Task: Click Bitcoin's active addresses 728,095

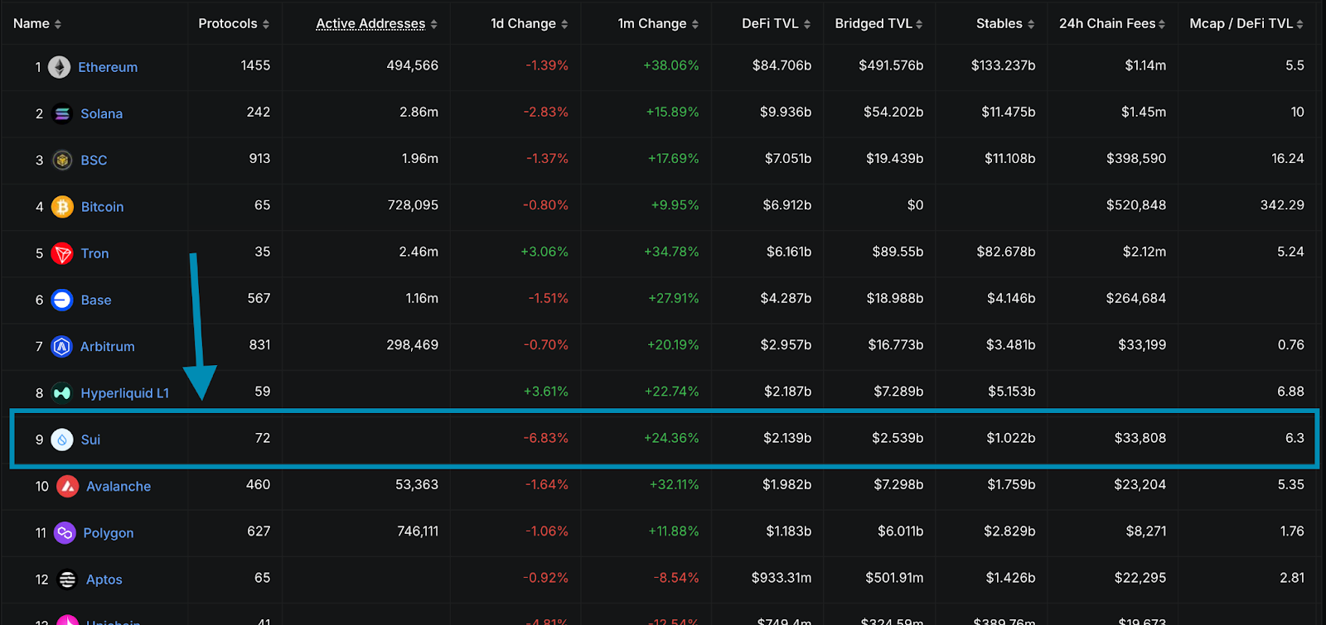Action: pos(413,205)
